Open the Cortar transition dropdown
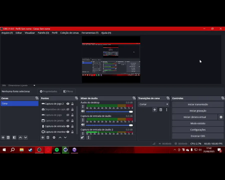 pyautogui.click(x=153, y=104)
